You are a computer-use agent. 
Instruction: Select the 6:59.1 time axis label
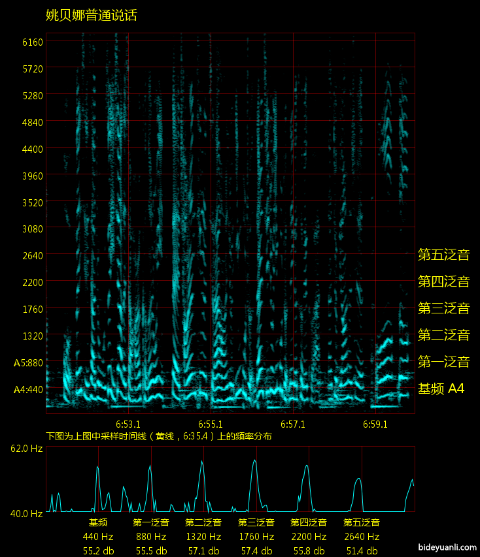pyautogui.click(x=375, y=424)
